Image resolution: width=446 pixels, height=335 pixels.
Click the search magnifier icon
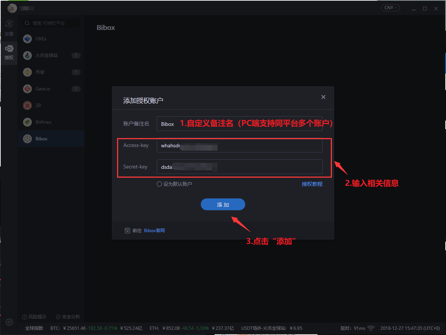27,23
